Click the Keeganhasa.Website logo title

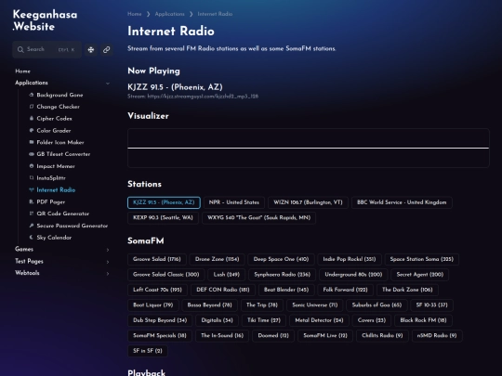click(45, 20)
